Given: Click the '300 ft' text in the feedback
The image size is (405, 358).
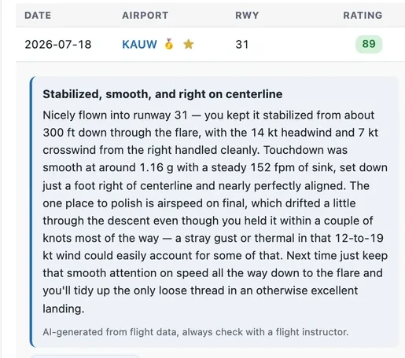Looking at the screenshot, I should point(59,133).
